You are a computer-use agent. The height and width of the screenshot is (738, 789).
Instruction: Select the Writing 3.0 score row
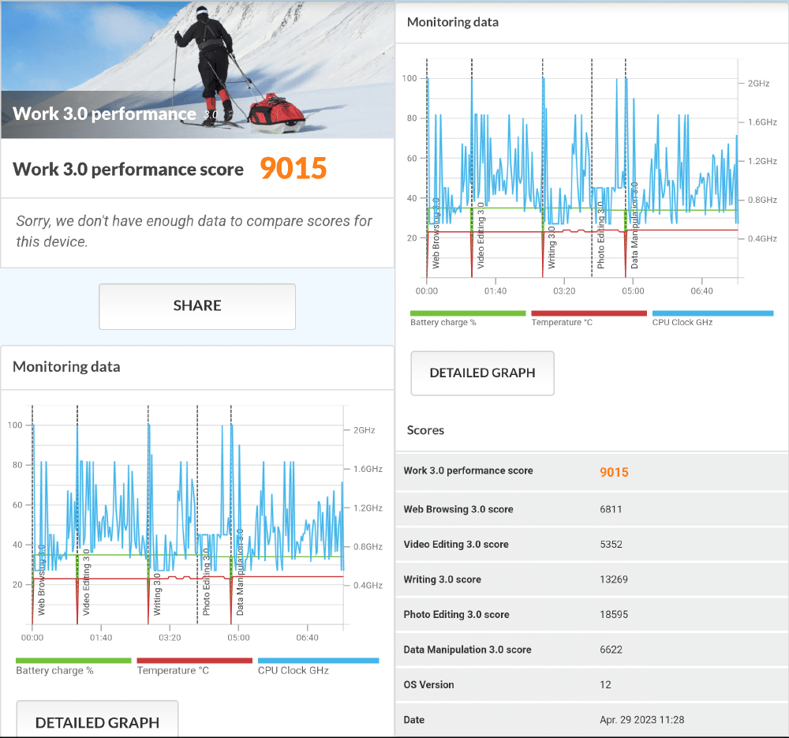pyautogui.click(x=592, y=579)
